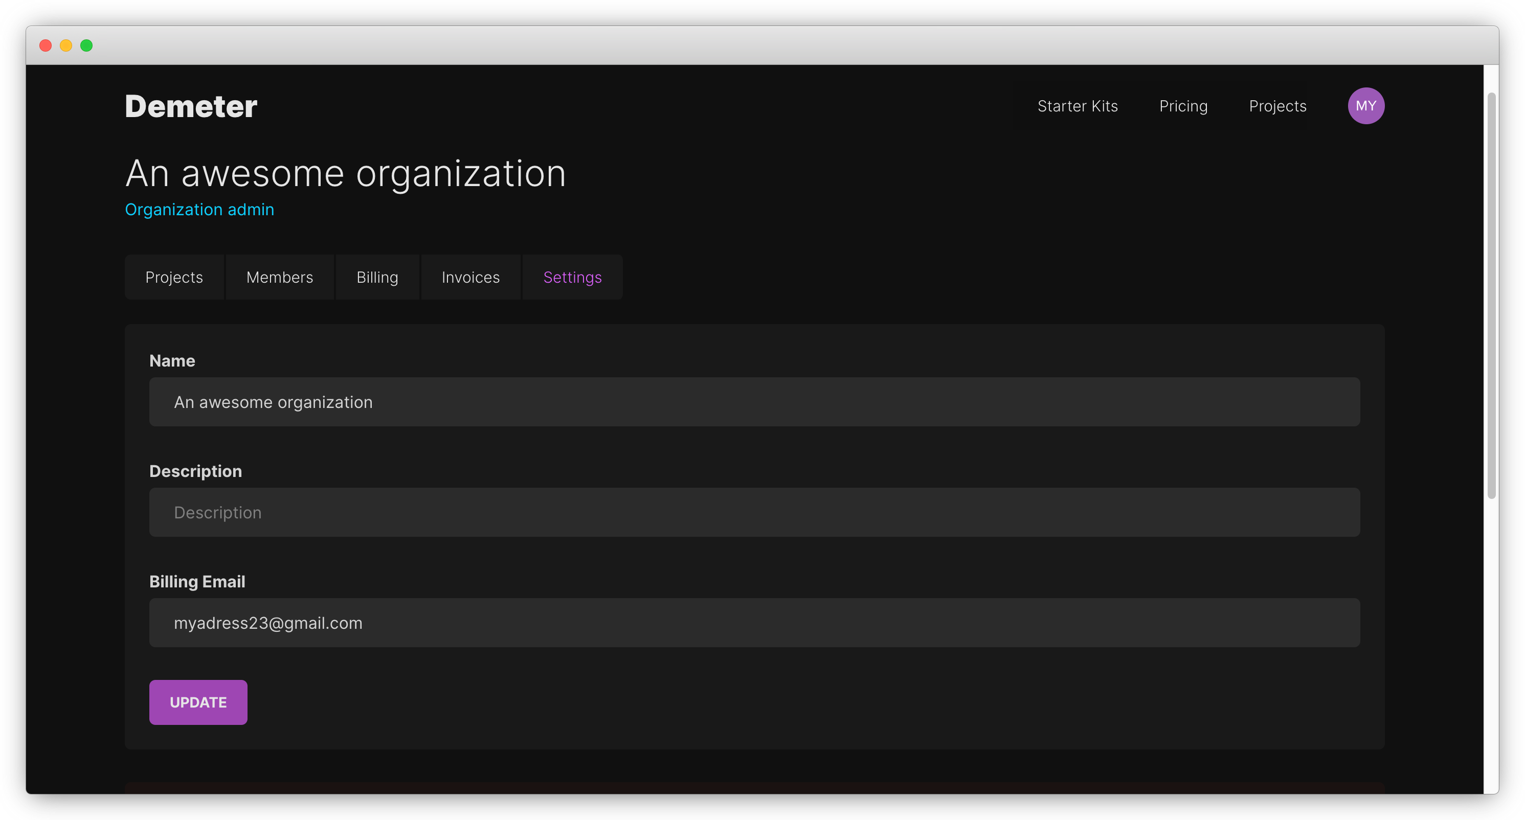
Task: Go to the Pricing page
Action: coord(1183,106)
